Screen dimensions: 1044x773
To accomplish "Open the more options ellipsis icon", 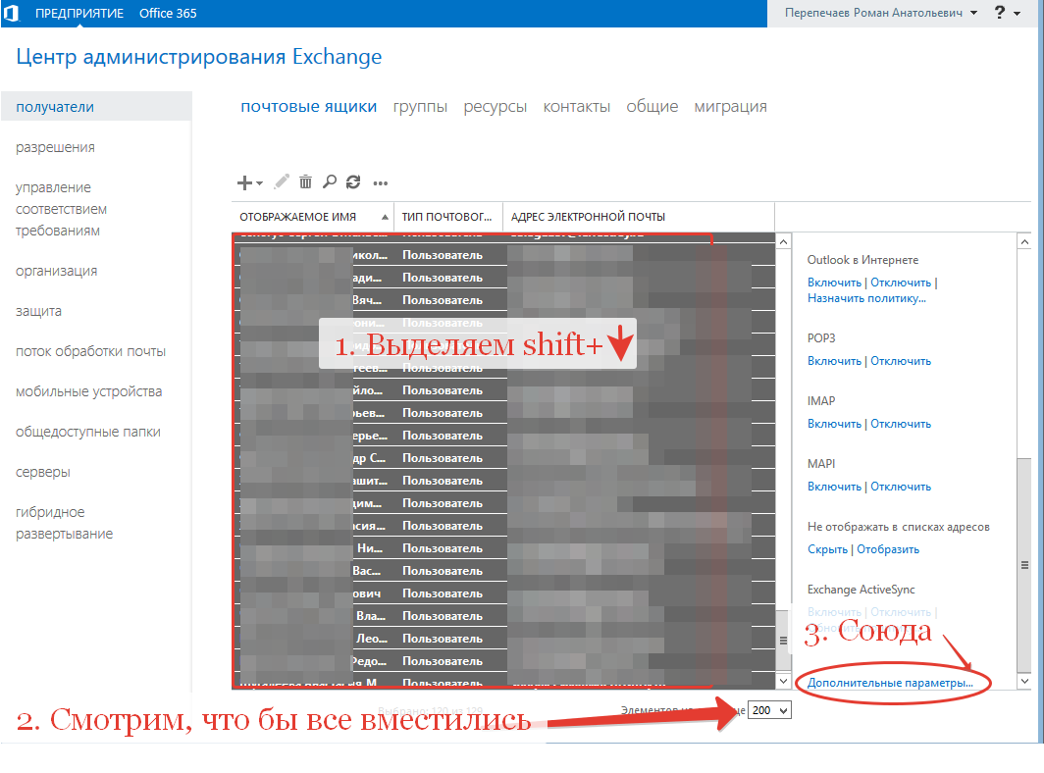I will 381,182.
